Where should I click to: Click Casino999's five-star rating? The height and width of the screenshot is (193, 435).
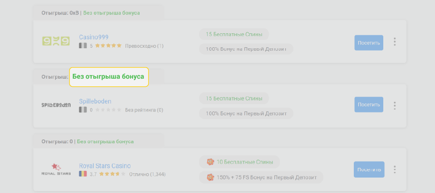click(108, 46)
